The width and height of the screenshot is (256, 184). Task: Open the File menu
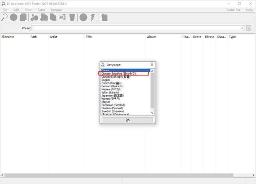(x=5, y=10)
